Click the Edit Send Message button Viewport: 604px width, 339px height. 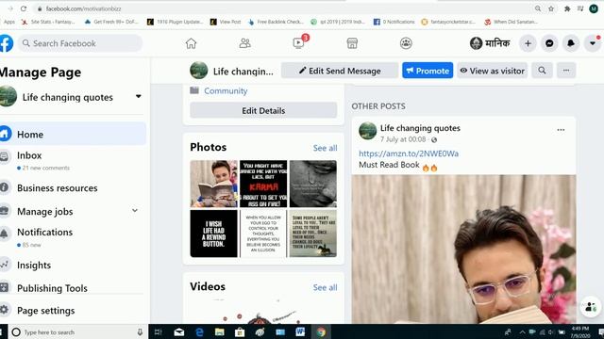tap(340, 71)
